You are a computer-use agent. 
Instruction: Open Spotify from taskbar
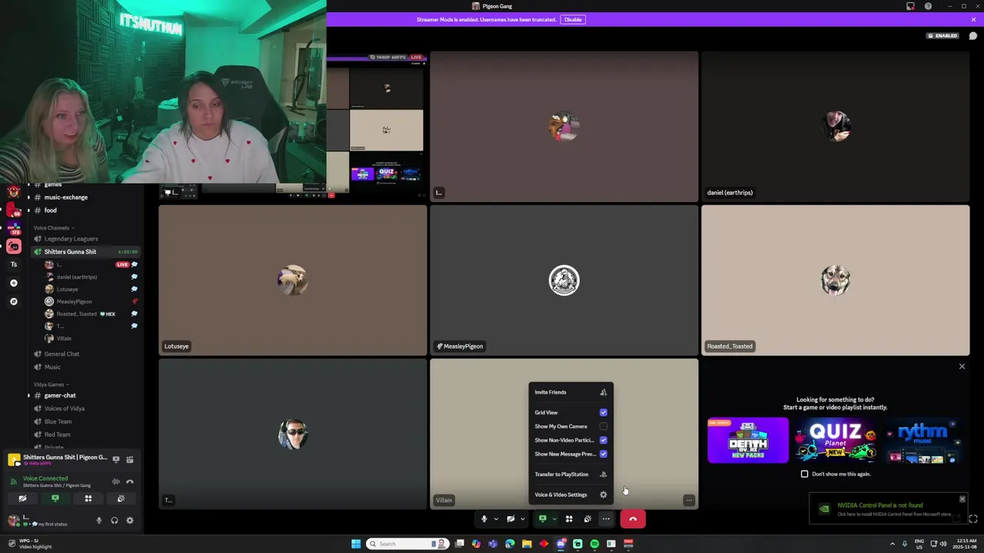coord(594,544)
